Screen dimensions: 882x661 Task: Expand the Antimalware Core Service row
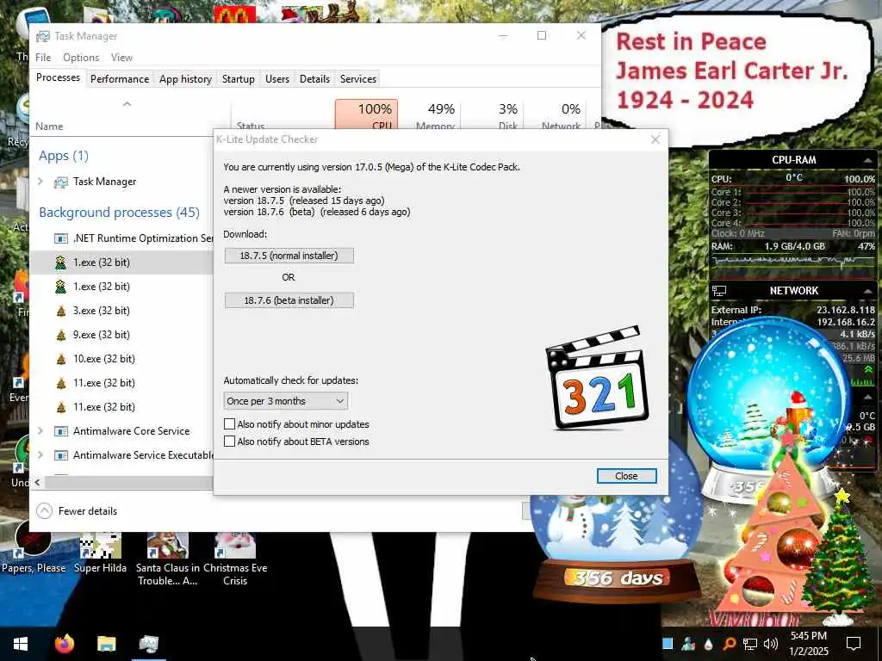(x=40, y=430)
